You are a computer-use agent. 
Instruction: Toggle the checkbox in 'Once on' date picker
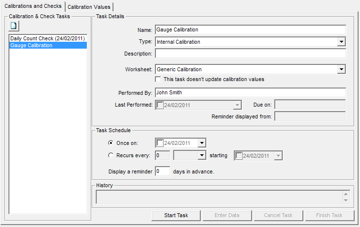tap(160, 143)
